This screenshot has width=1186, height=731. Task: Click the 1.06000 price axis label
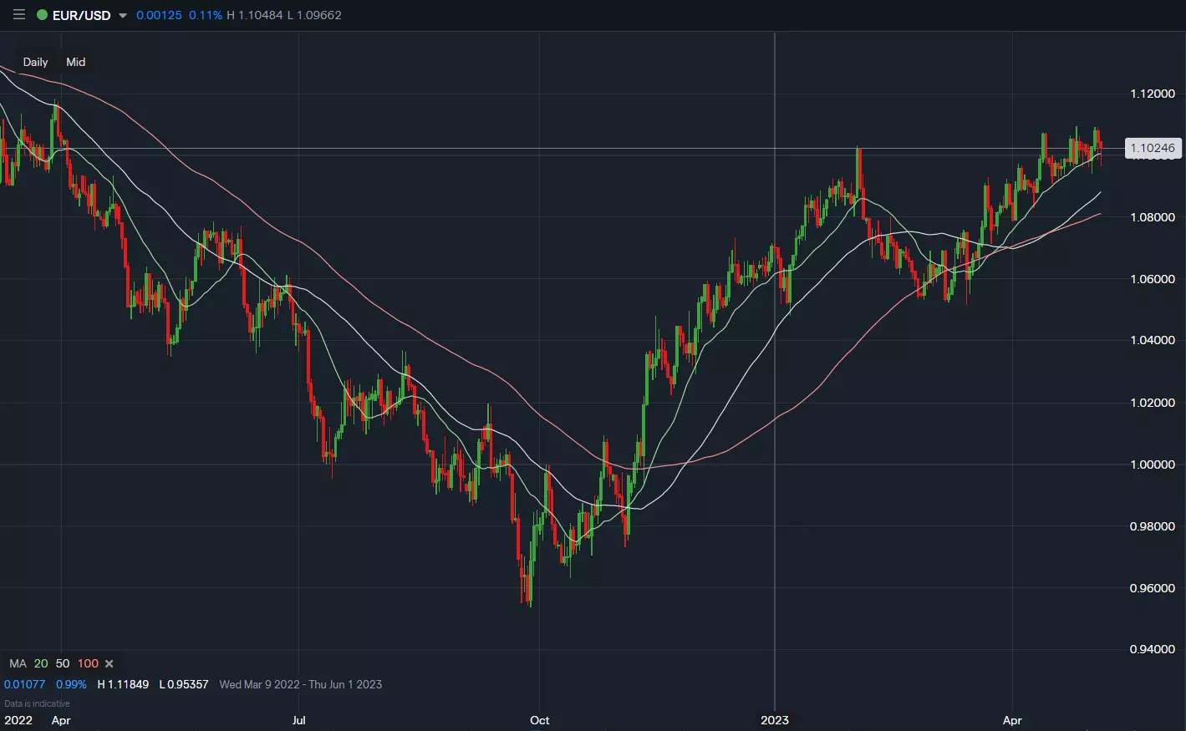pyautogui.click(x=1153, y=279)
